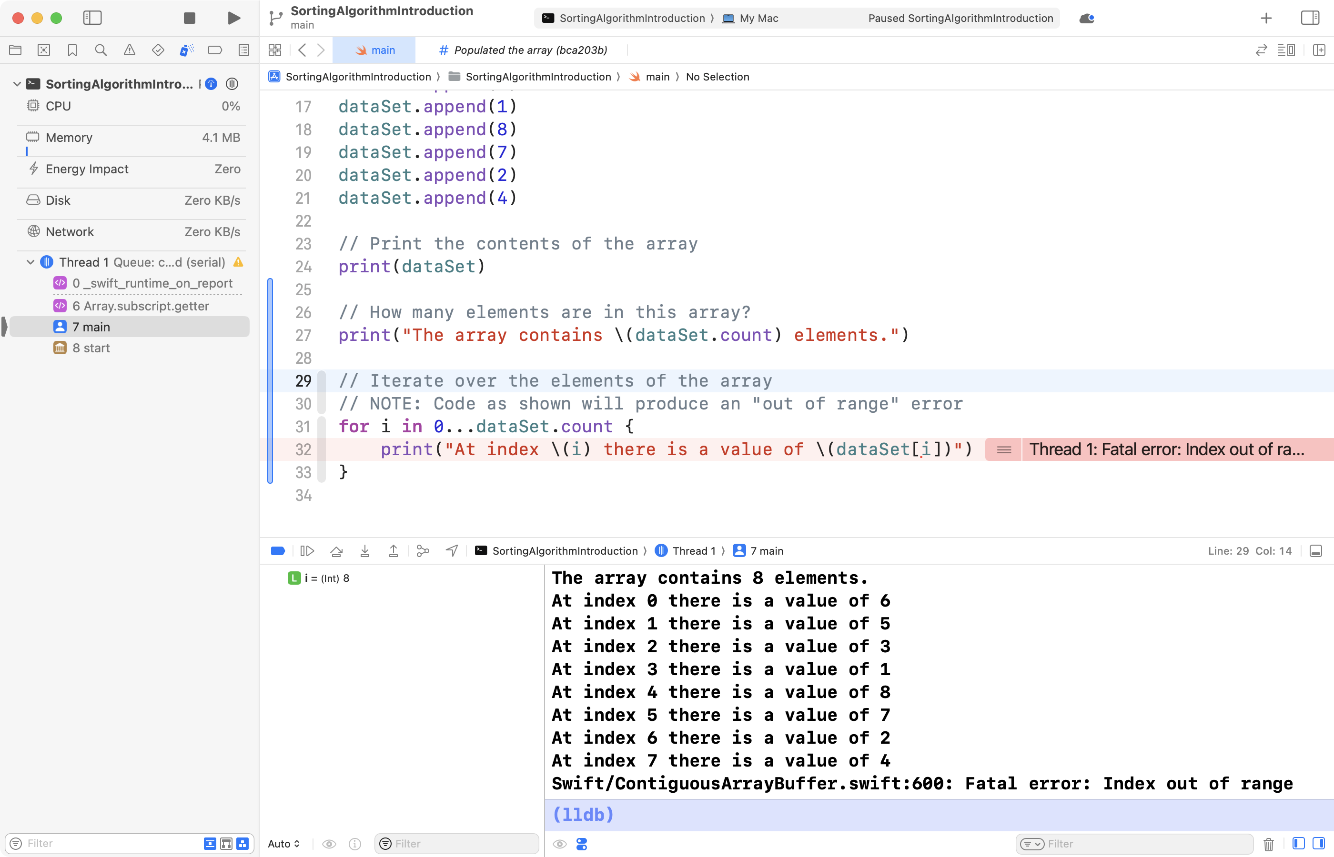Collapse Thread 1 in the Debug navigator

30,261
